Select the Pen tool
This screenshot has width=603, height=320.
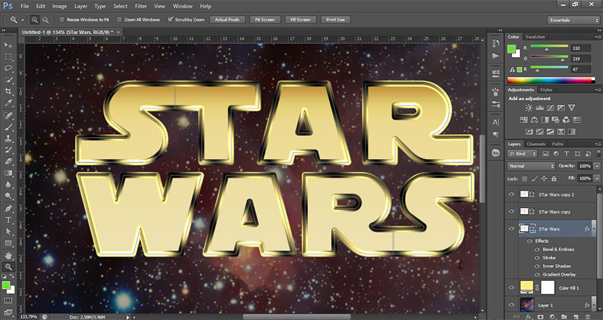8,209
